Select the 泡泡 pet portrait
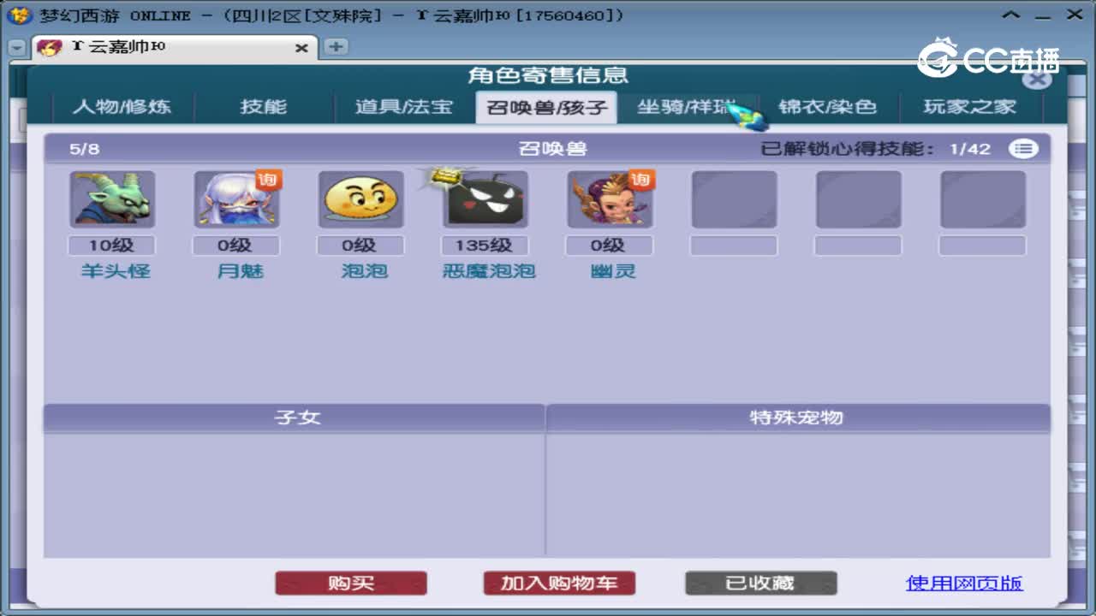The width and height of the screenshot is (1096, 616). [x=360, y=199]
